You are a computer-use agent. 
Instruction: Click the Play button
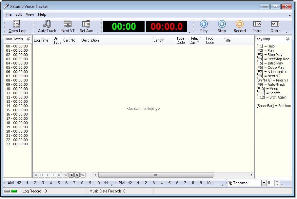point(204,27)
